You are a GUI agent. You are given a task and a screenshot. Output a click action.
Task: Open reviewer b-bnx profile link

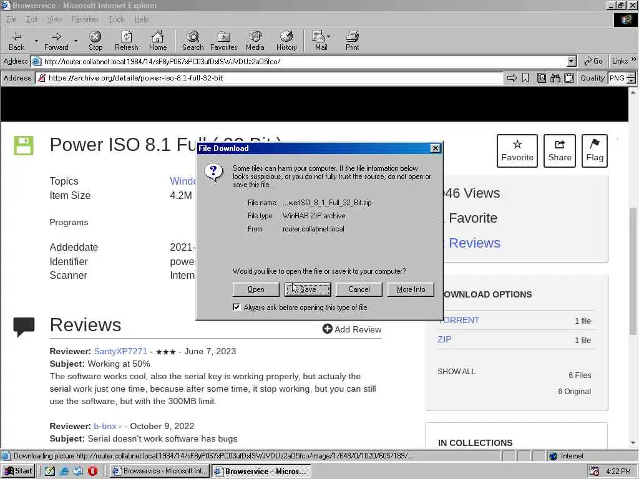[105, 426]
